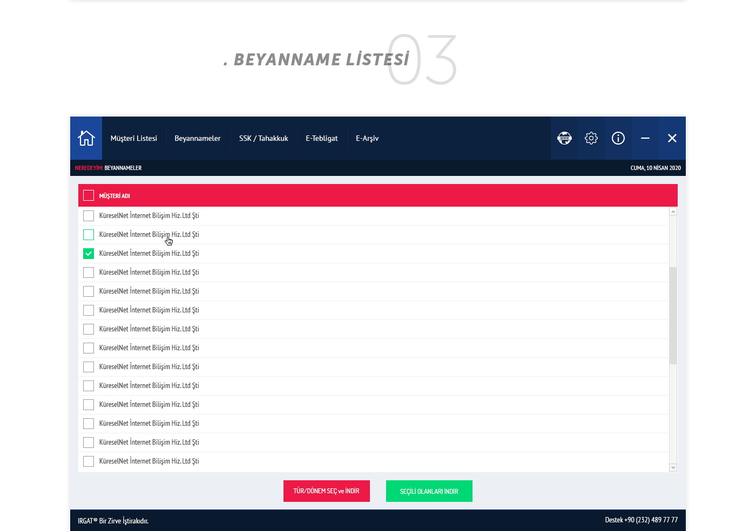This screenshot has height=531, width=756.
Task: Click TÜR/DÖNEM SEÇ ve İNDİR button
Action: pos(327,491)
